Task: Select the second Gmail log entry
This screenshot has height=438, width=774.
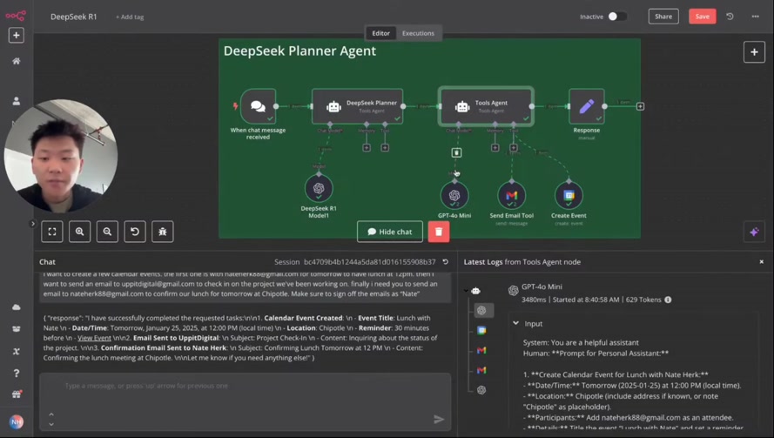Action: pos(481,370)
